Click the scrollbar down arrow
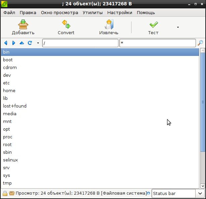 (203, 186)
